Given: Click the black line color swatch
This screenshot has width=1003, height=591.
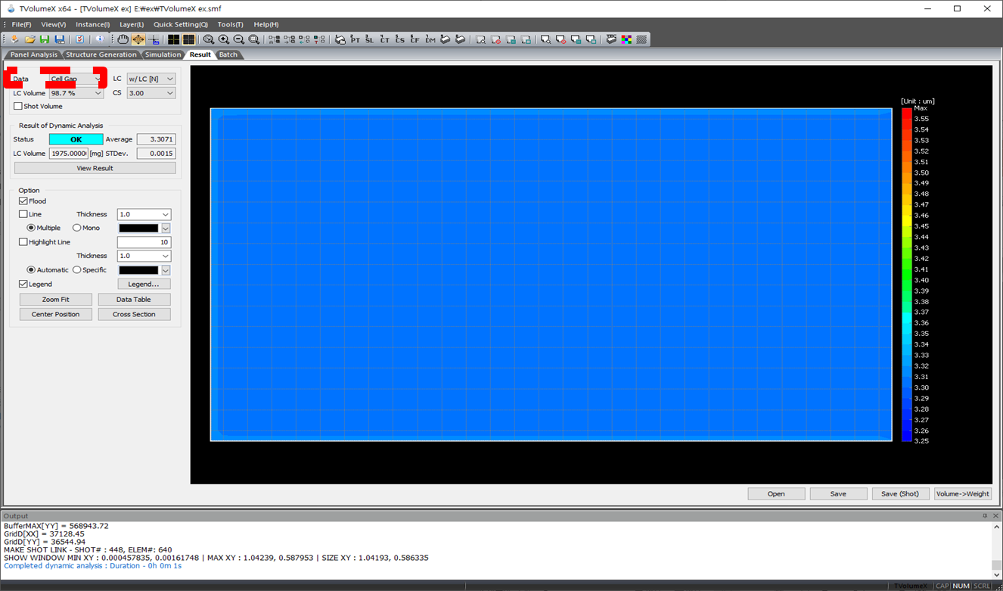Looking at the screenshot, I should tap(139, 228).
